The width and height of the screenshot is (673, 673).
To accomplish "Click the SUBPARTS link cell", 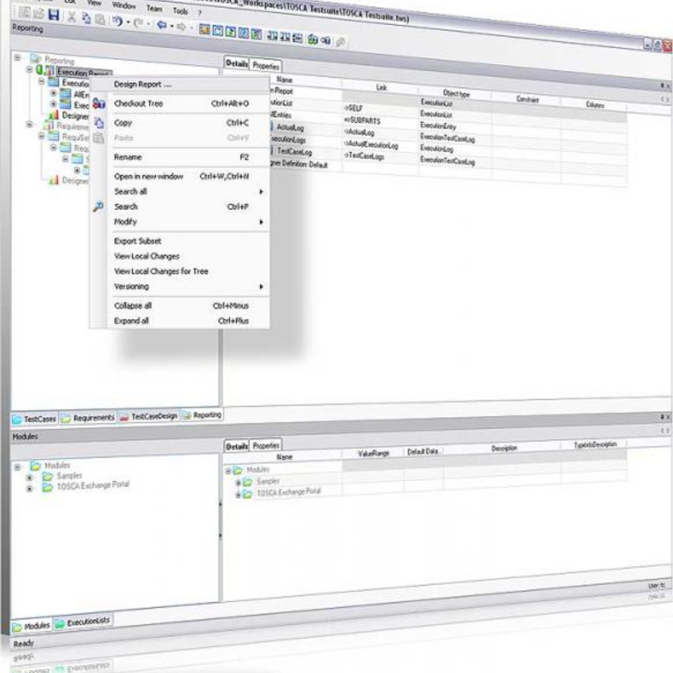I will pos(381,121).
